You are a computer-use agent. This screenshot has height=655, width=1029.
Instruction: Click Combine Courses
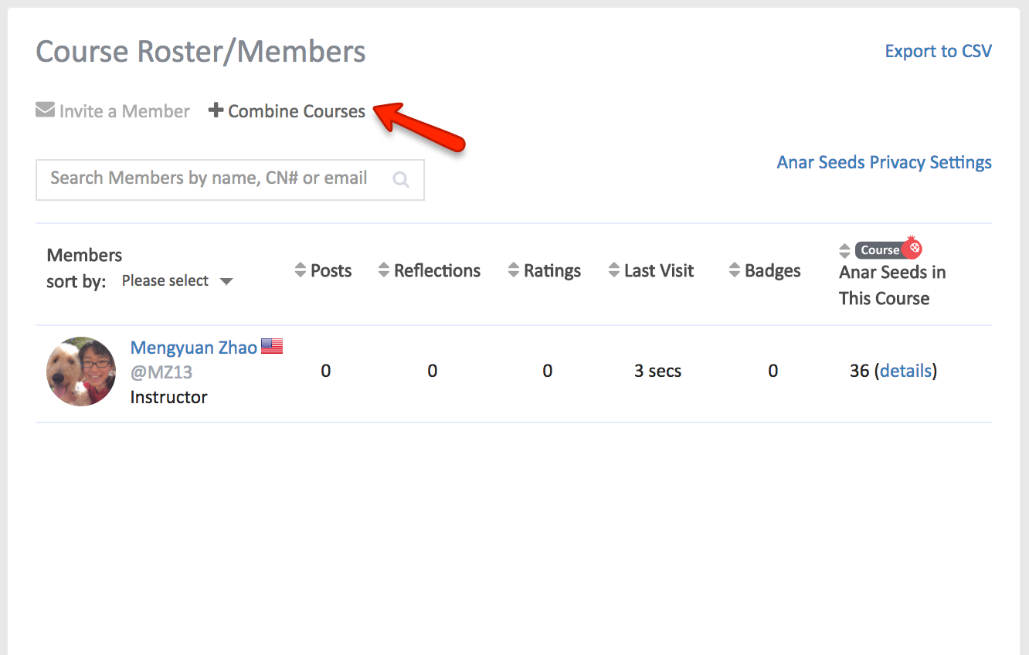(x=296, y=110)
